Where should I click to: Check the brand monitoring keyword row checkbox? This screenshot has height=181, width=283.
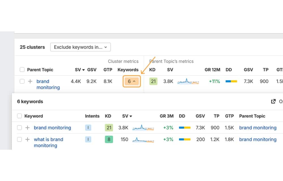19,128
